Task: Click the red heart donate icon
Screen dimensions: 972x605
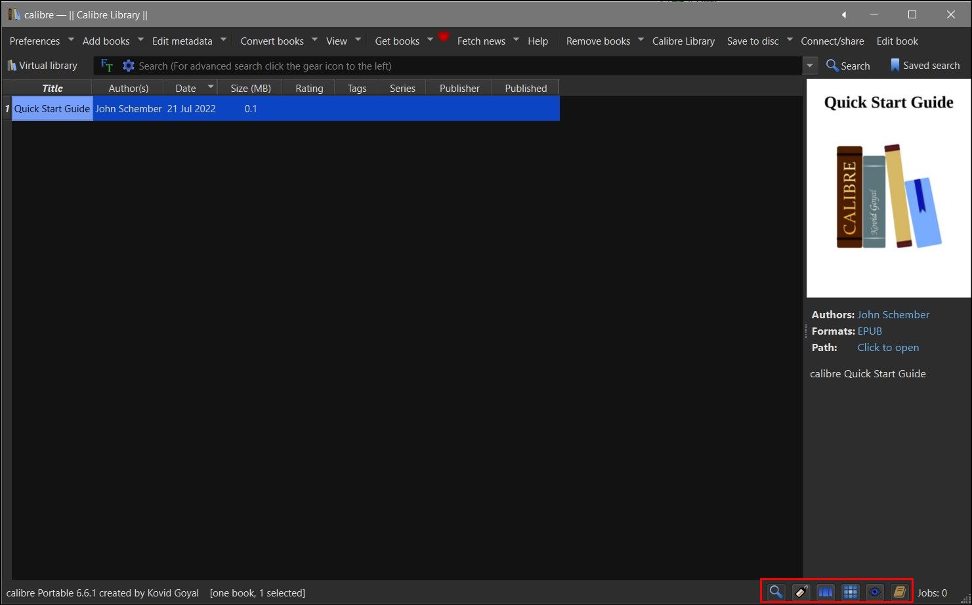Action: click(x=444, y=37)
